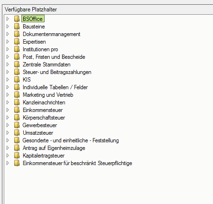Select the Zentrale Stammdaten label
This screenshot has height=204, width=213.
click(x=46, y=65)
